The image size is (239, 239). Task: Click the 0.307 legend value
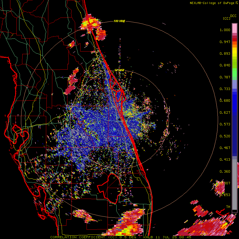[x=225, y=183]
